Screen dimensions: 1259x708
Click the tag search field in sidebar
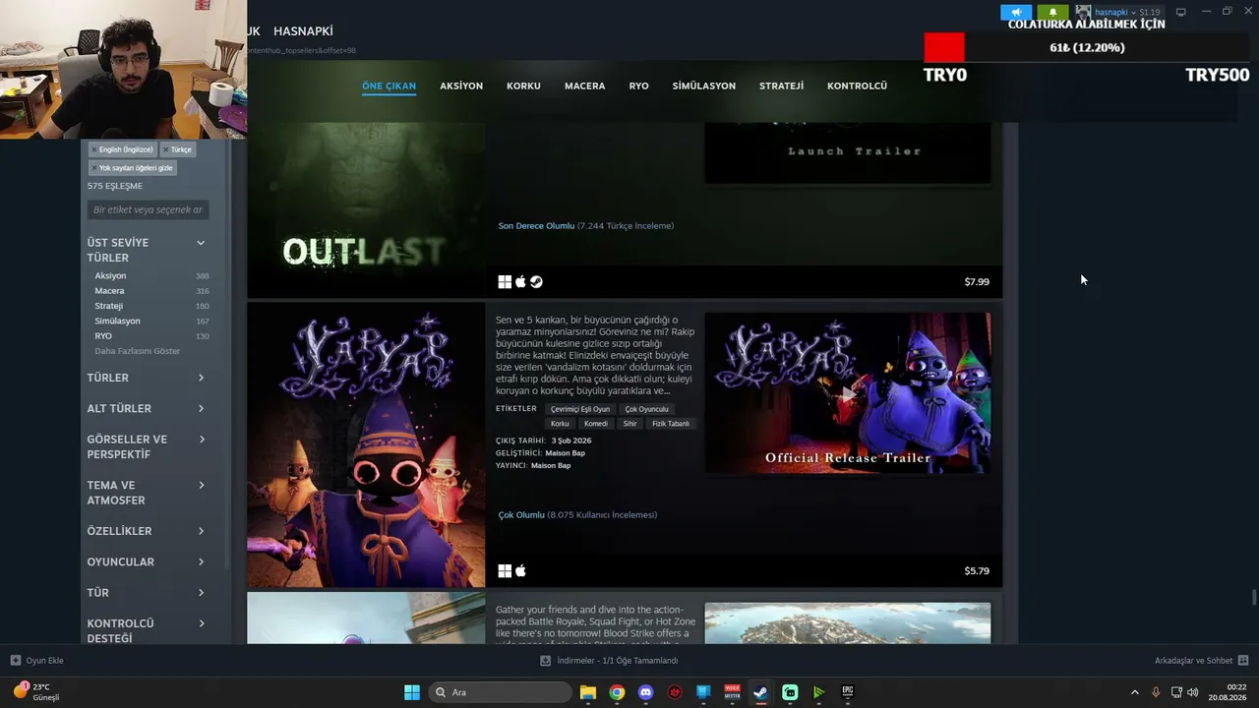tap(148, 209)
